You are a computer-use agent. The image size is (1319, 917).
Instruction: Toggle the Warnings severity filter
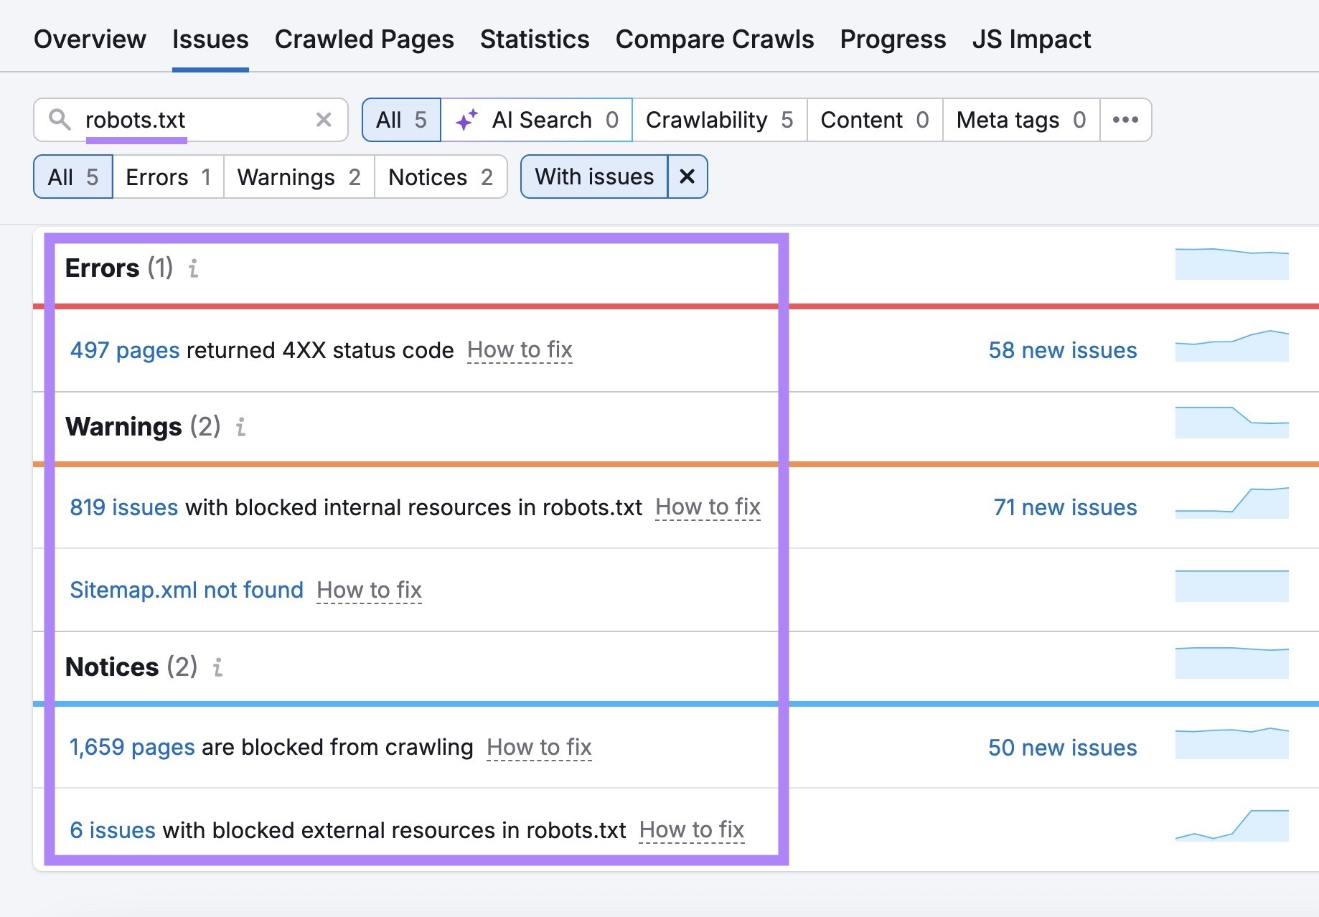[299, 177]
